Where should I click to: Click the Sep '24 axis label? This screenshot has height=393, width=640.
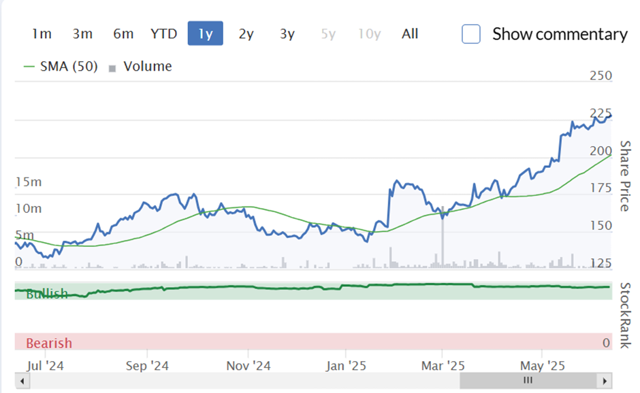click(x=147, y=366)
